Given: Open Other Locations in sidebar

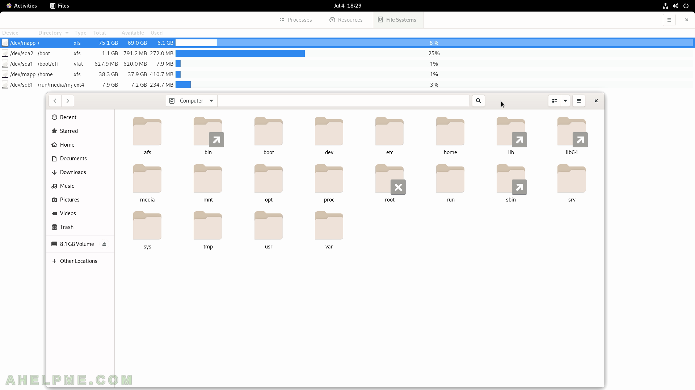Looking at the screenshot, I should point(80,261).
